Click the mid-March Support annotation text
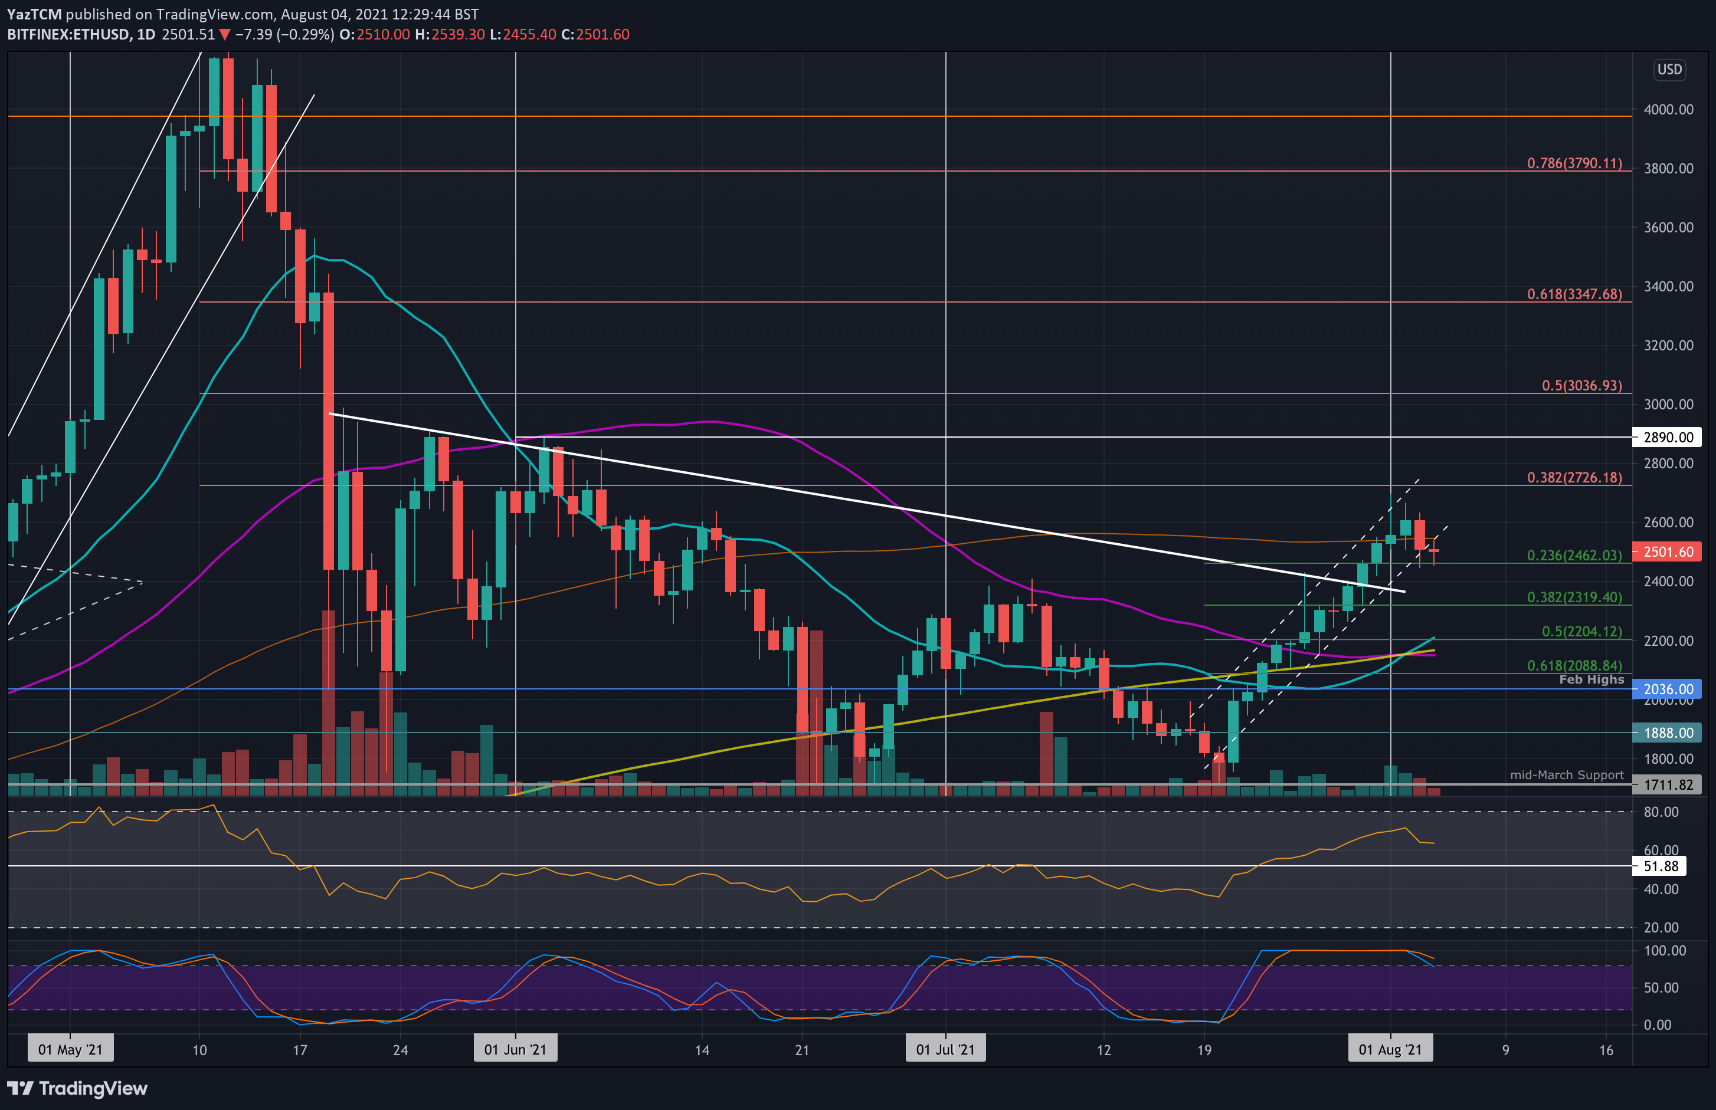The width and height of the screenshot is (1716, 1110). (1567, 775)
